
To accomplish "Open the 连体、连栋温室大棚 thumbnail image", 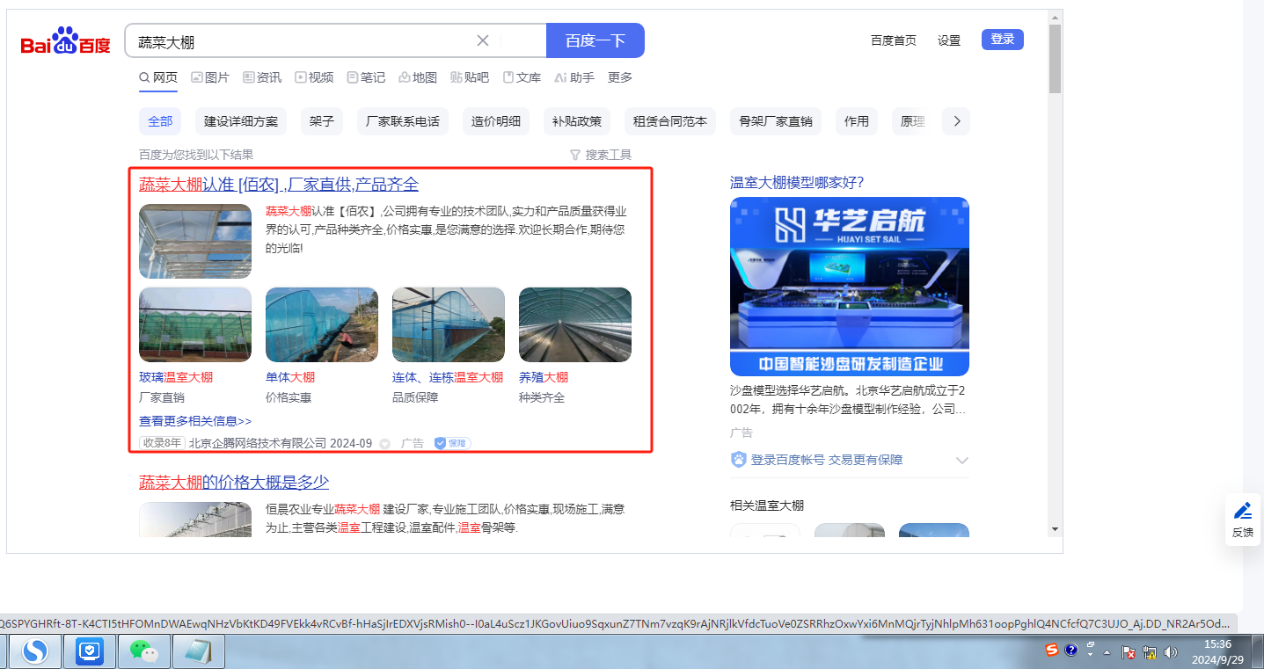I will pos(449,324).
